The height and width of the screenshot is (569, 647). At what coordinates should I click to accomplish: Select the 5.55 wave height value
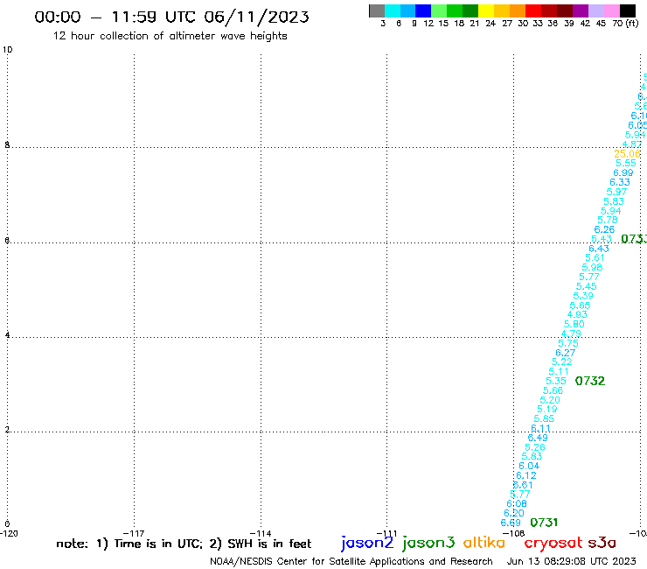[x=626, y=164]
